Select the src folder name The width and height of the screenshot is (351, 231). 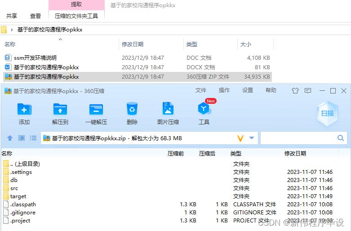[x=14, y=188]
